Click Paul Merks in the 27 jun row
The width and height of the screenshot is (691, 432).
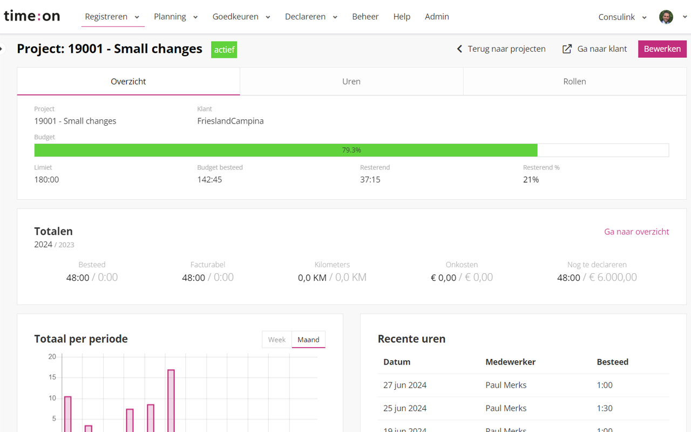[x=506, y=385]
